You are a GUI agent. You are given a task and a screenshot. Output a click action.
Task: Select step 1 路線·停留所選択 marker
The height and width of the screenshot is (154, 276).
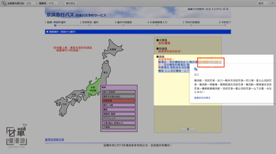click(55, 25)
